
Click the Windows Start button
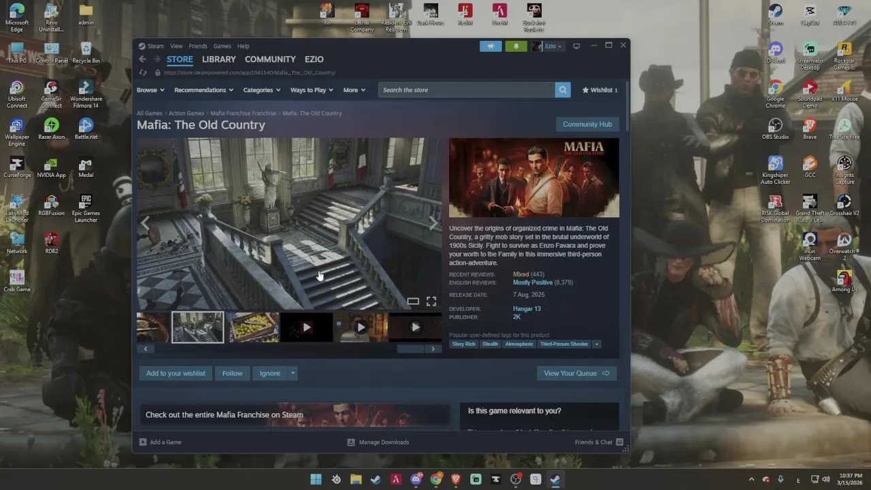tap(316, 479)
